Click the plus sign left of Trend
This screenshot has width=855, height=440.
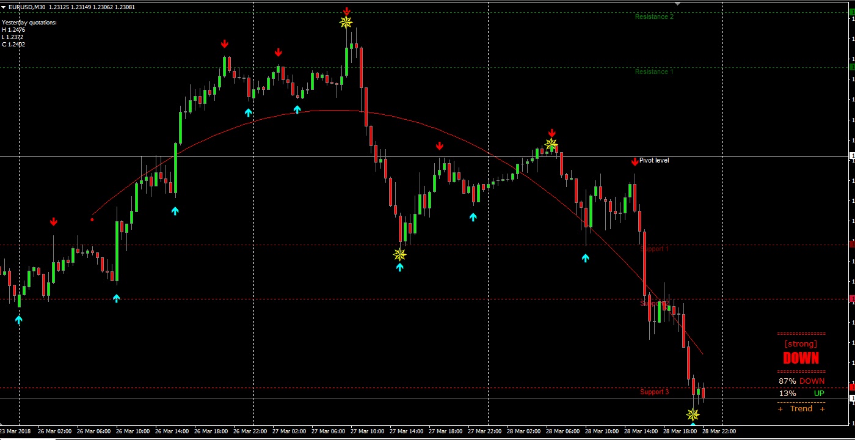[x=780, y=409]
